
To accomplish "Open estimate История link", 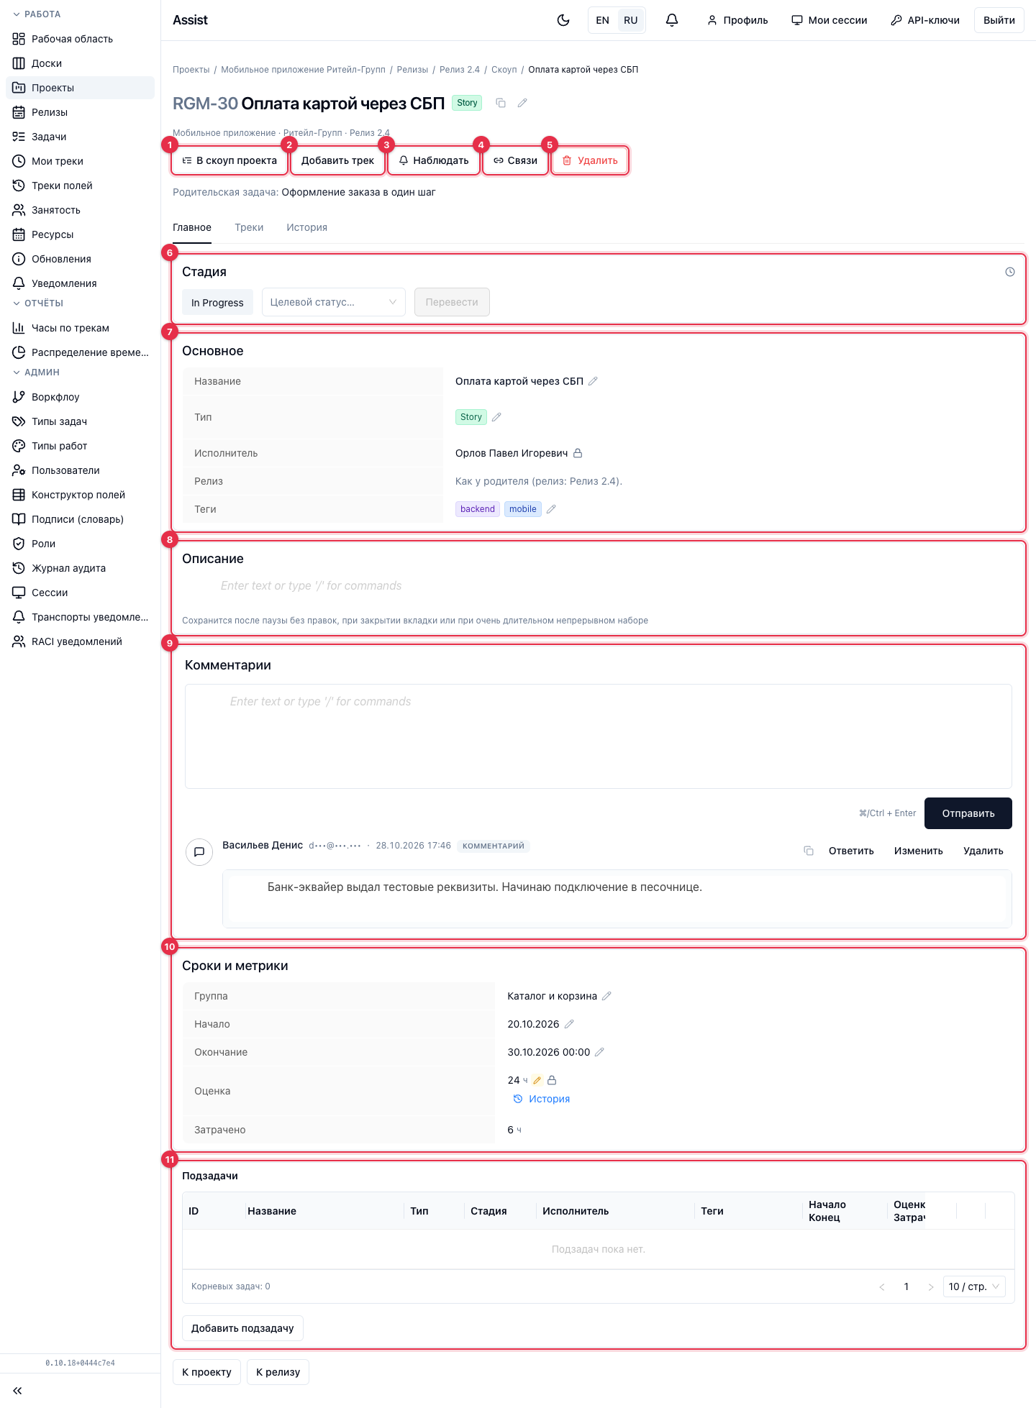I will [x=542, y=1099].
